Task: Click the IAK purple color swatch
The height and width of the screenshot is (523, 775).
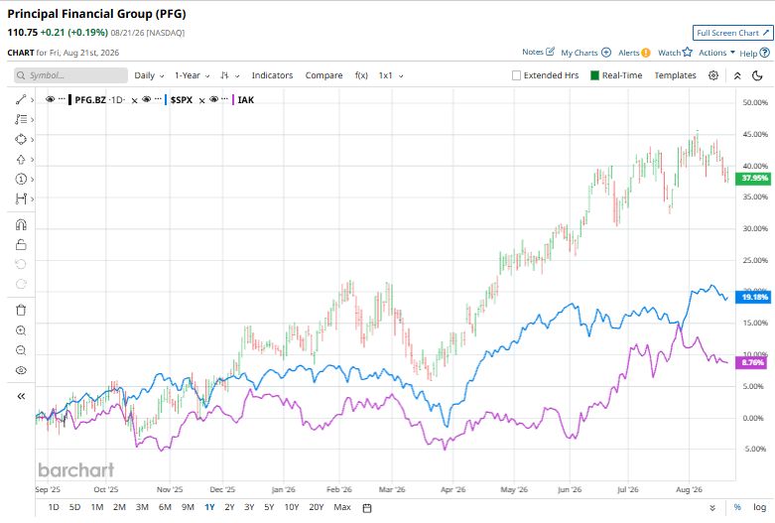Action: (x=233, y=100)
